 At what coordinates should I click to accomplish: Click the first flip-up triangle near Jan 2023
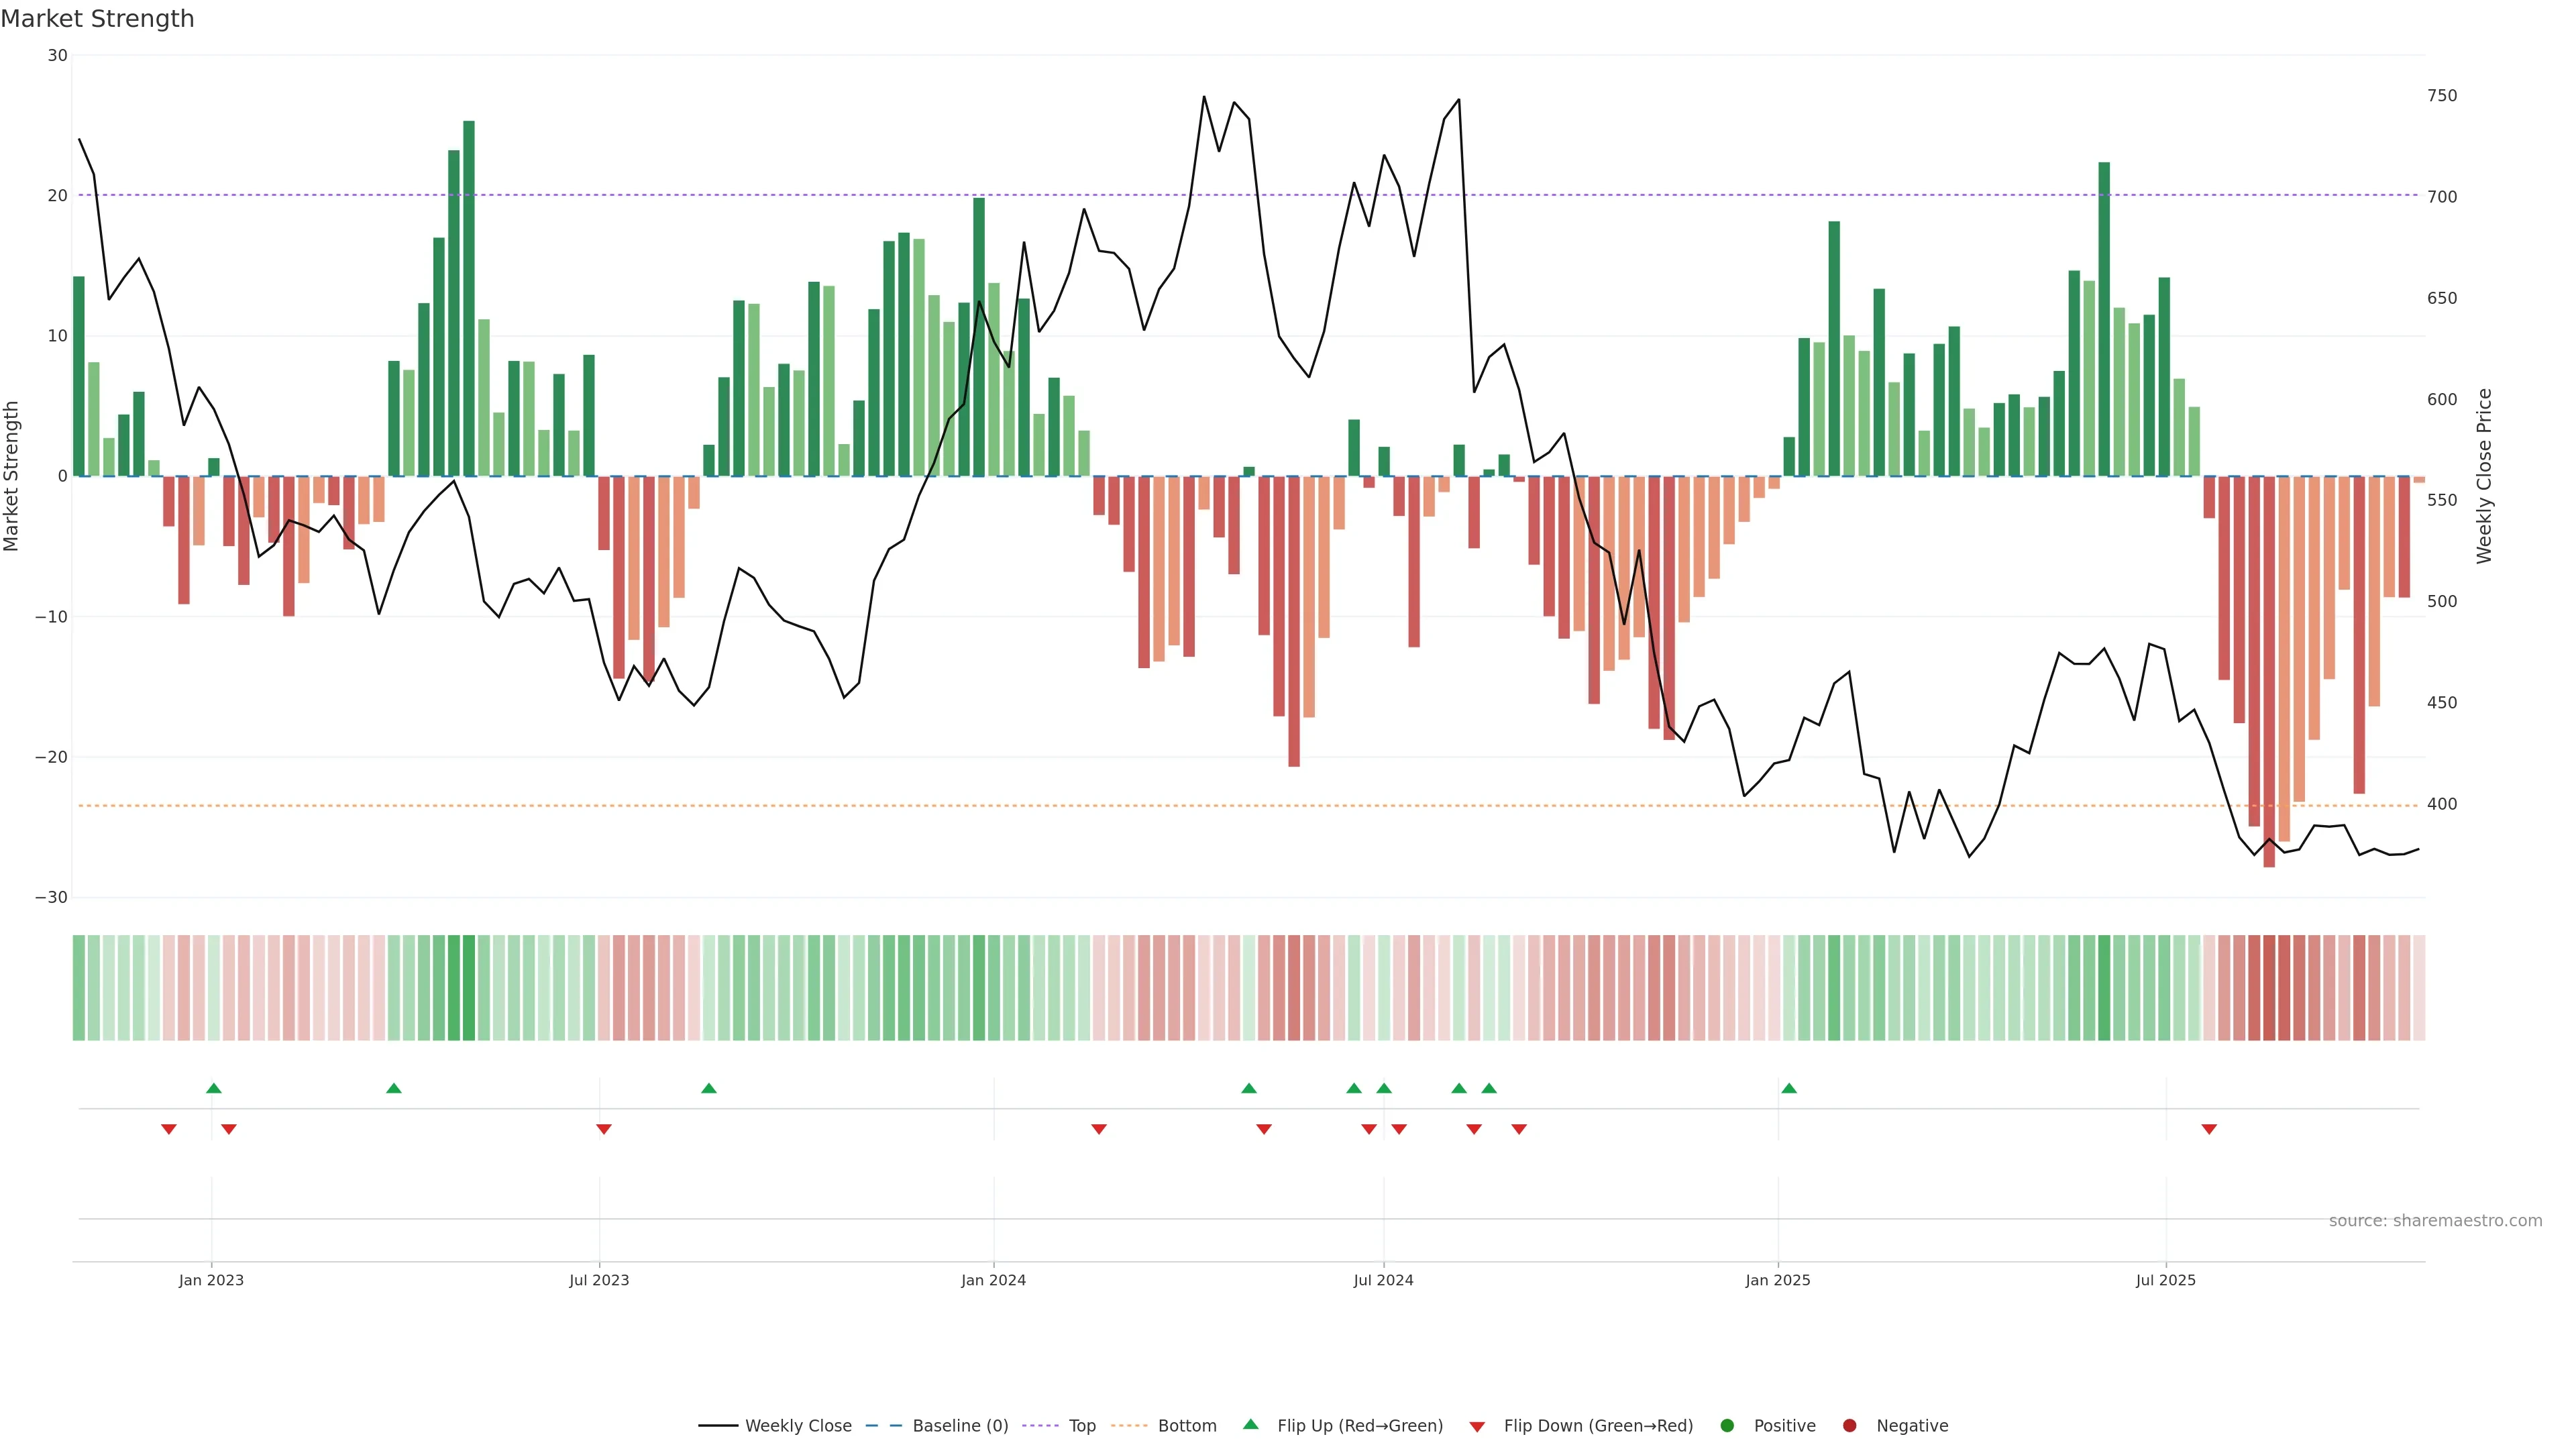[x=213, y=1088]
